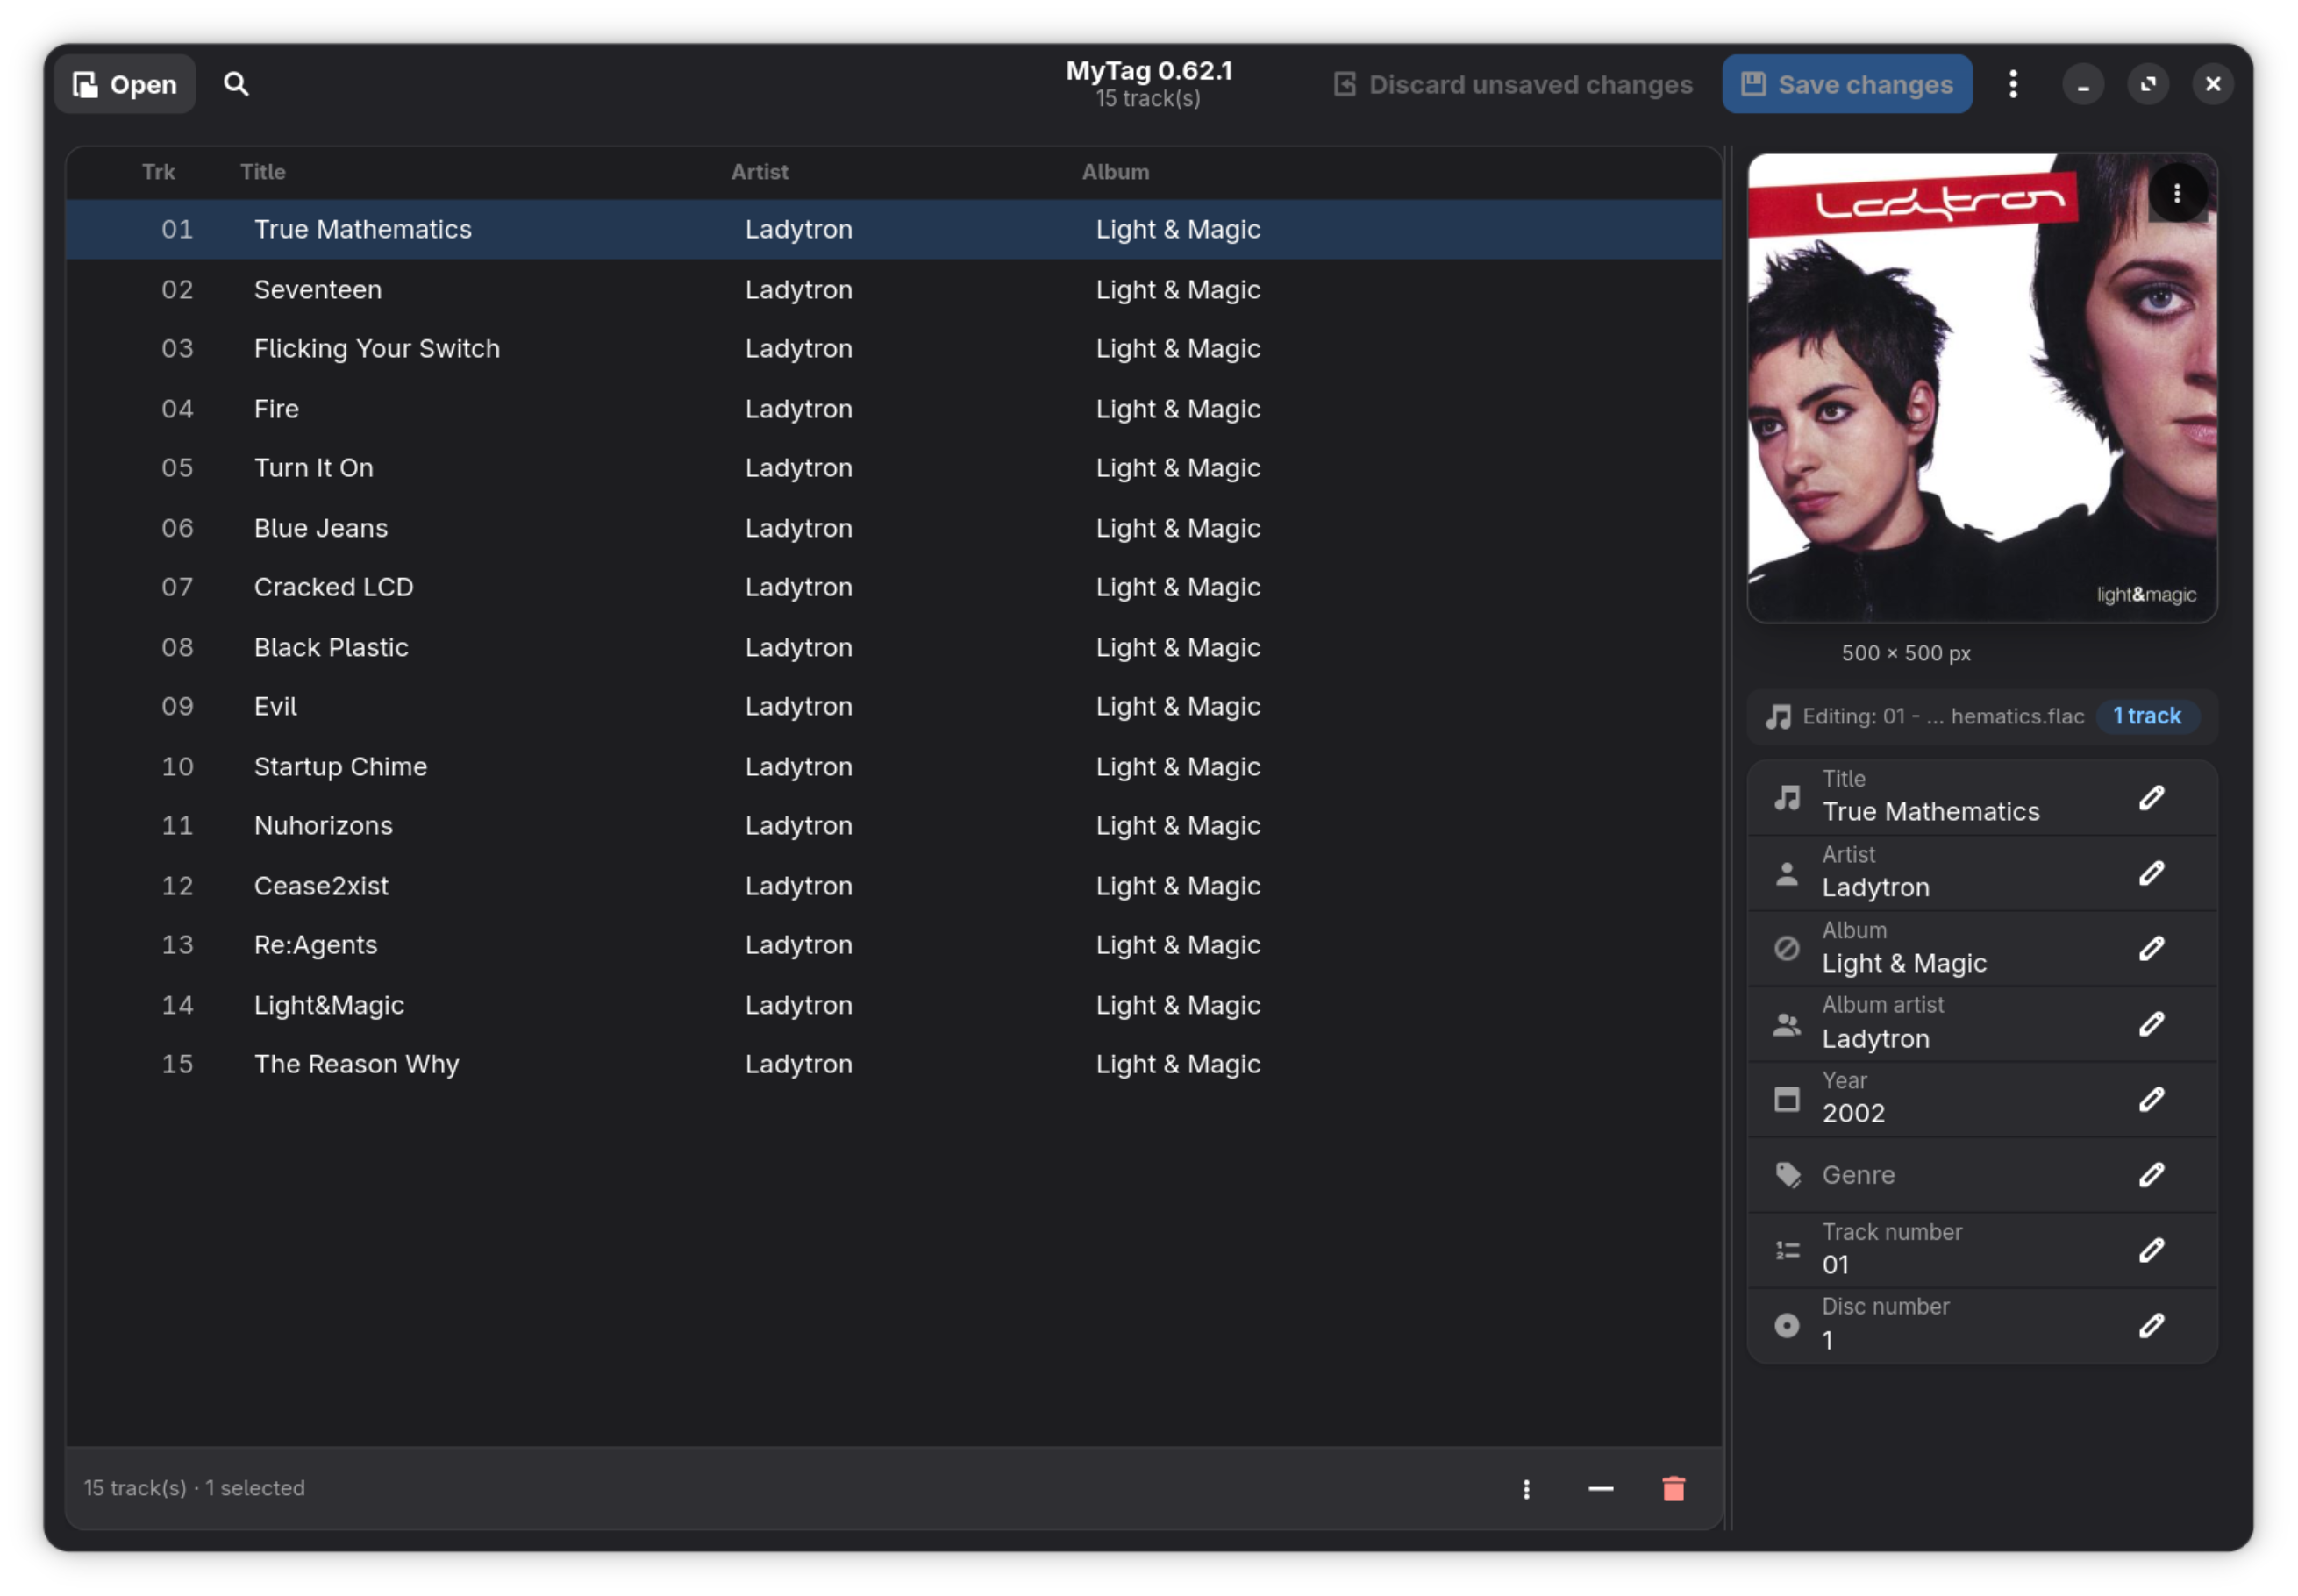Click the Year value 2002
This screenshot has height=1596, width=2298.
[1853, 1113]
